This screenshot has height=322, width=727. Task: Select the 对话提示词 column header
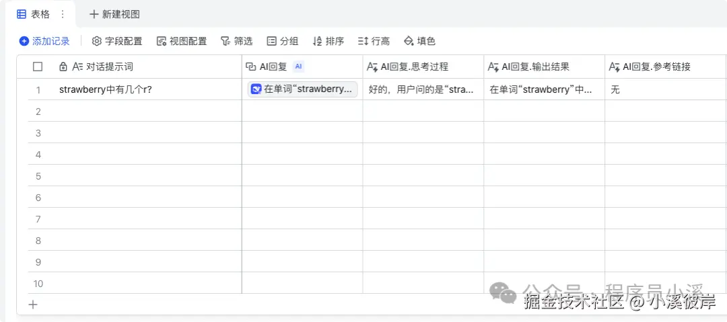[148, 67]
